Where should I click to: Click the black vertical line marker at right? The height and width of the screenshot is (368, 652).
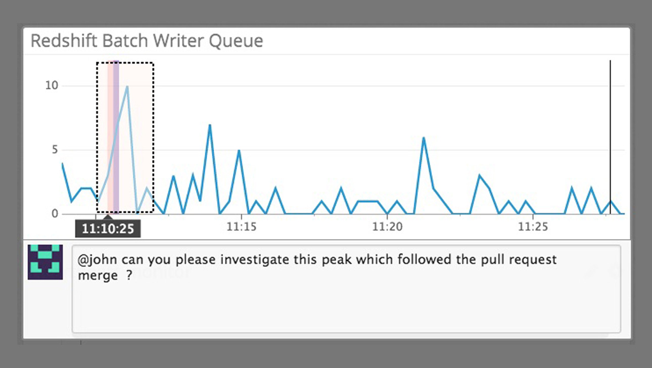pos(610,137)
